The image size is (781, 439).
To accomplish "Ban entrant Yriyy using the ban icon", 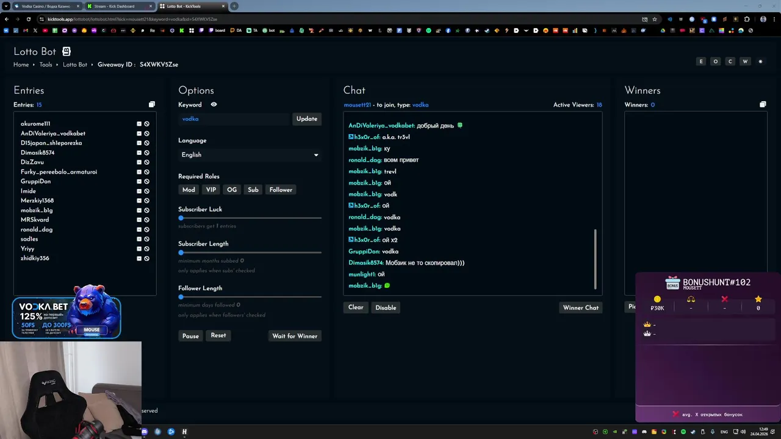I will pyautogui.click(x=146, y=249).
